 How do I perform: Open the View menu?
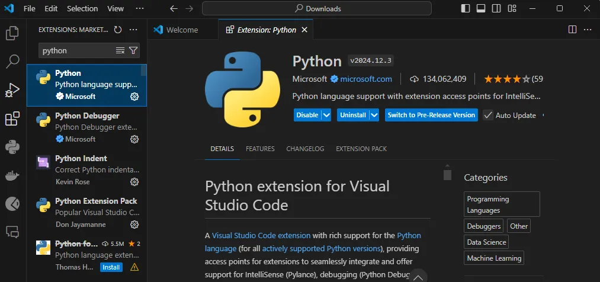(115, 8)
